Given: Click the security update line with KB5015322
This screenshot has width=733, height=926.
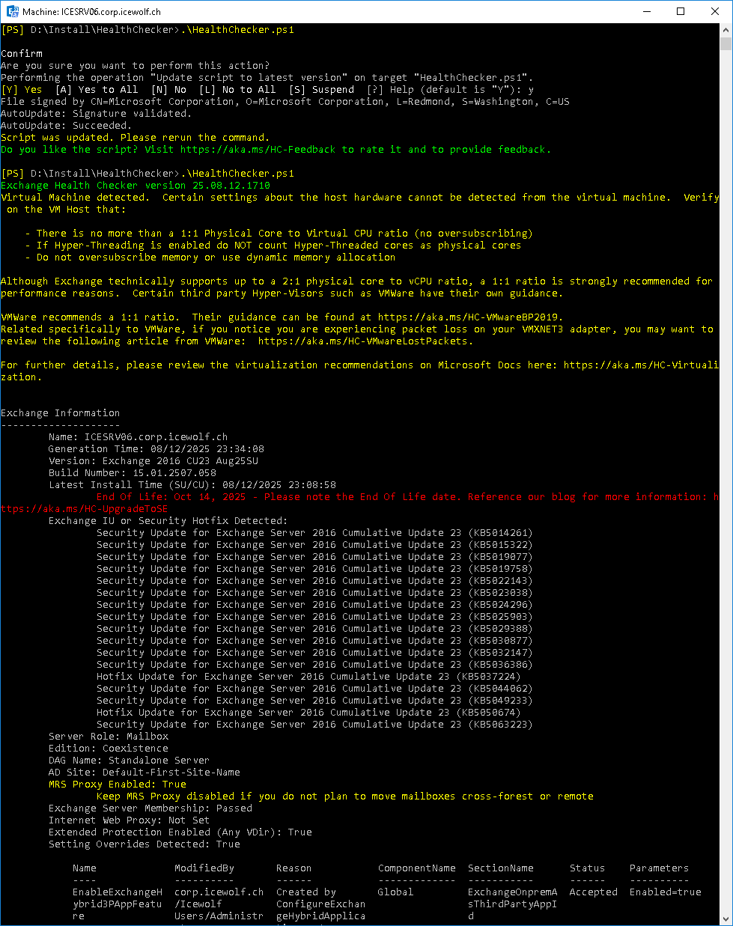Looking at the screenshot, I should (314, 545).
